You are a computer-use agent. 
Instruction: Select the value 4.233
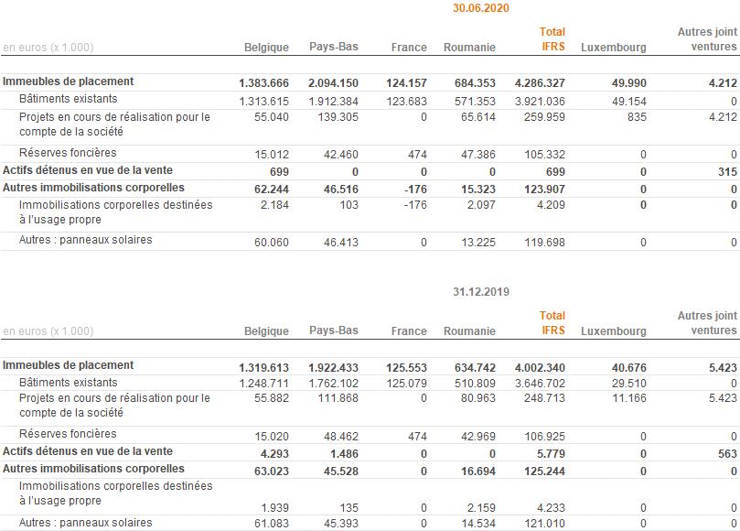click(x=551, y=508)
